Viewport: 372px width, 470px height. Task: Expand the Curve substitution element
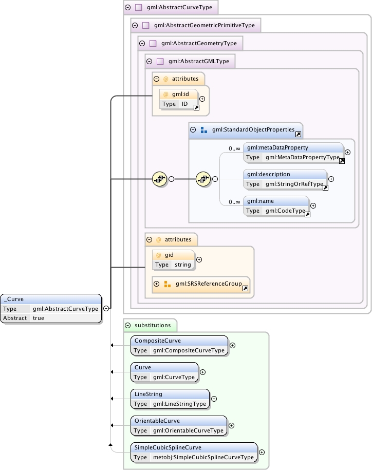point(202,372)
